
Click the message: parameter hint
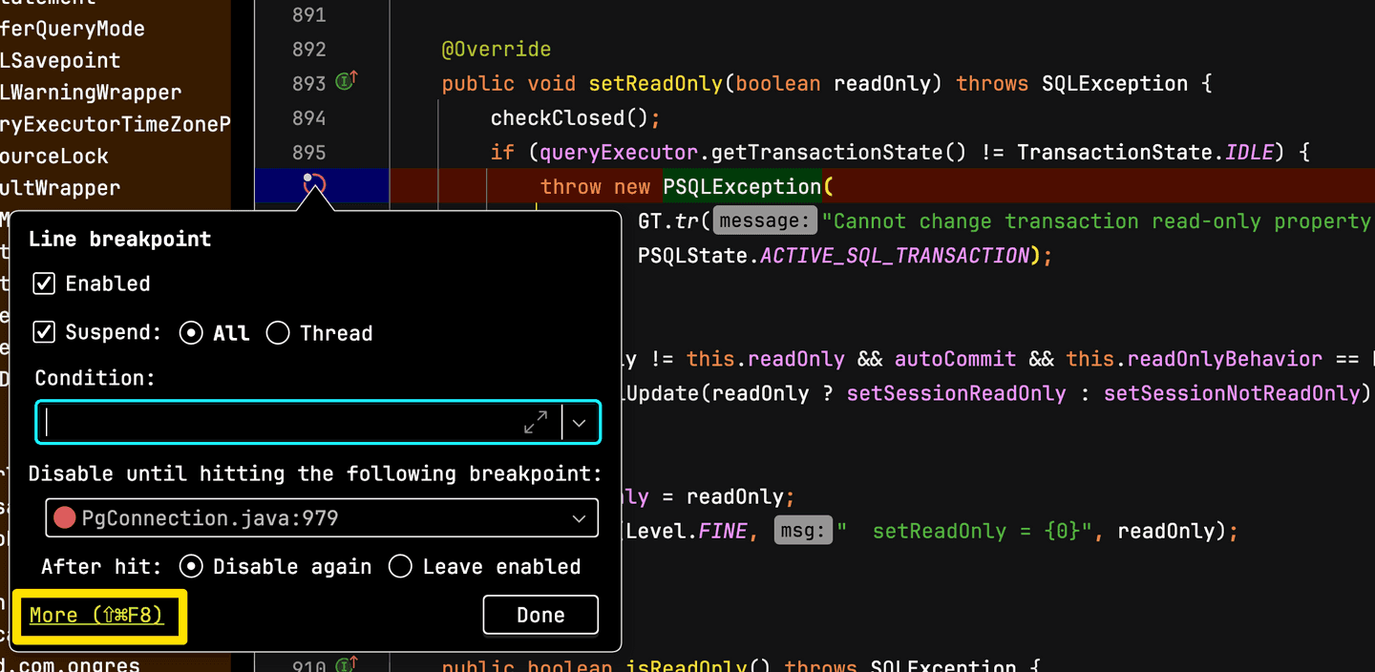coord(766,221)
